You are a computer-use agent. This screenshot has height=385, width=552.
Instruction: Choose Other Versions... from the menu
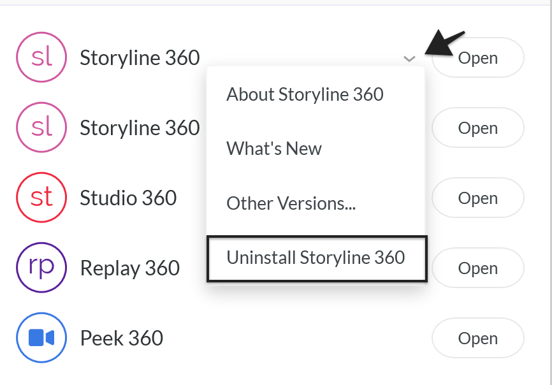click(291, 203)
